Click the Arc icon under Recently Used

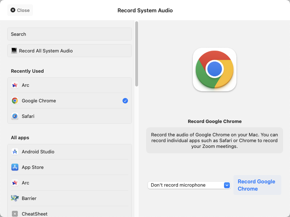point(15,85)
